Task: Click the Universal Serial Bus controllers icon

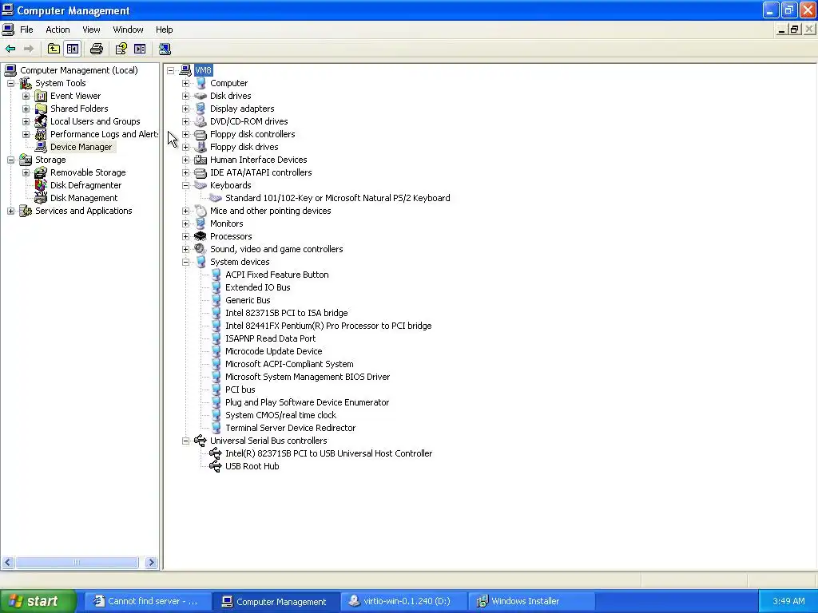Action: [x=201, y=441]
